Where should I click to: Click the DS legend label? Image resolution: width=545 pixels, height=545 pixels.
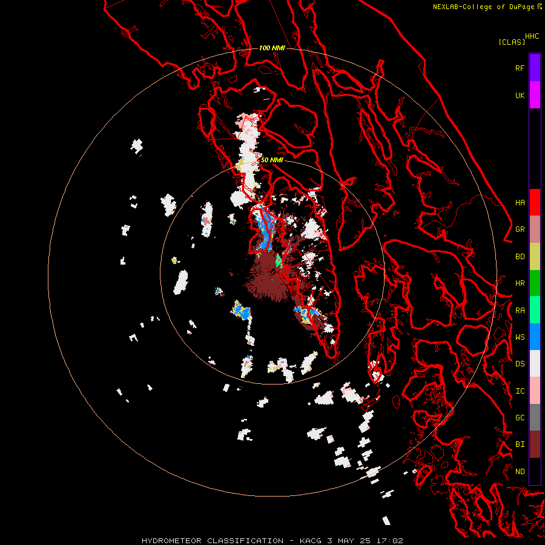click(x=520, y=364)
